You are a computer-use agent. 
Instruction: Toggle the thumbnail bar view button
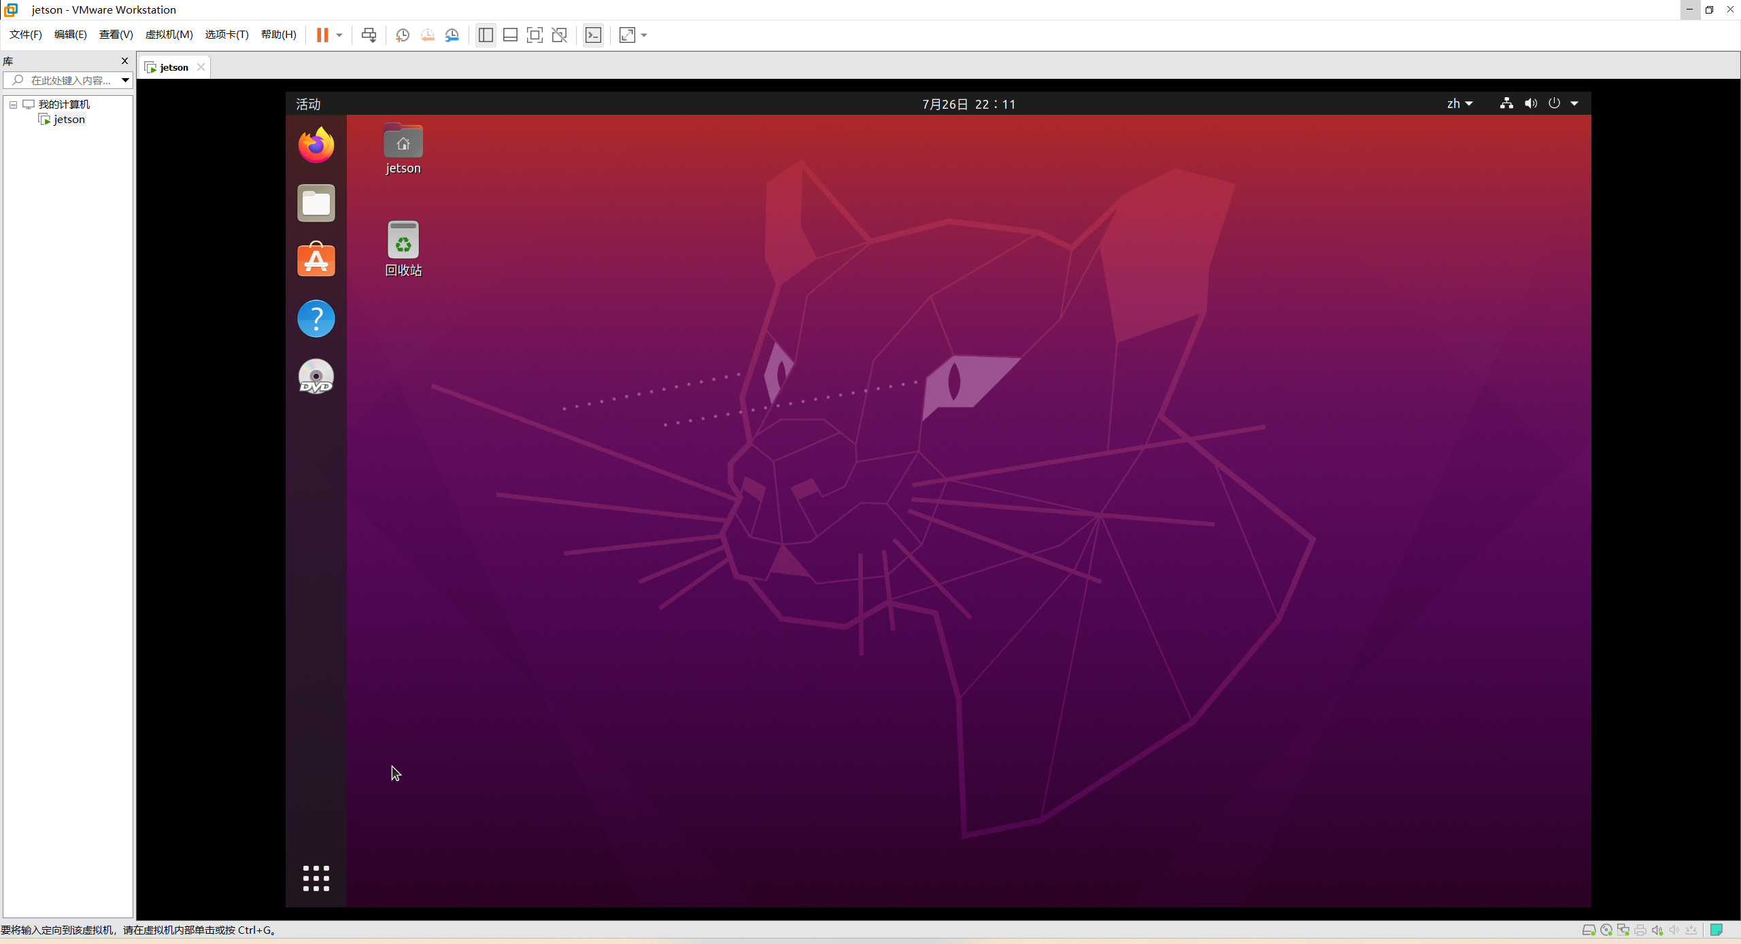click(x=510, y=35)
